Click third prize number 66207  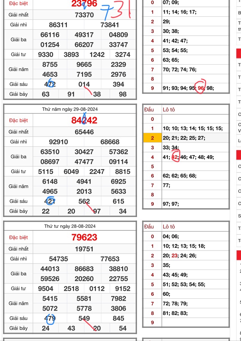84,44
